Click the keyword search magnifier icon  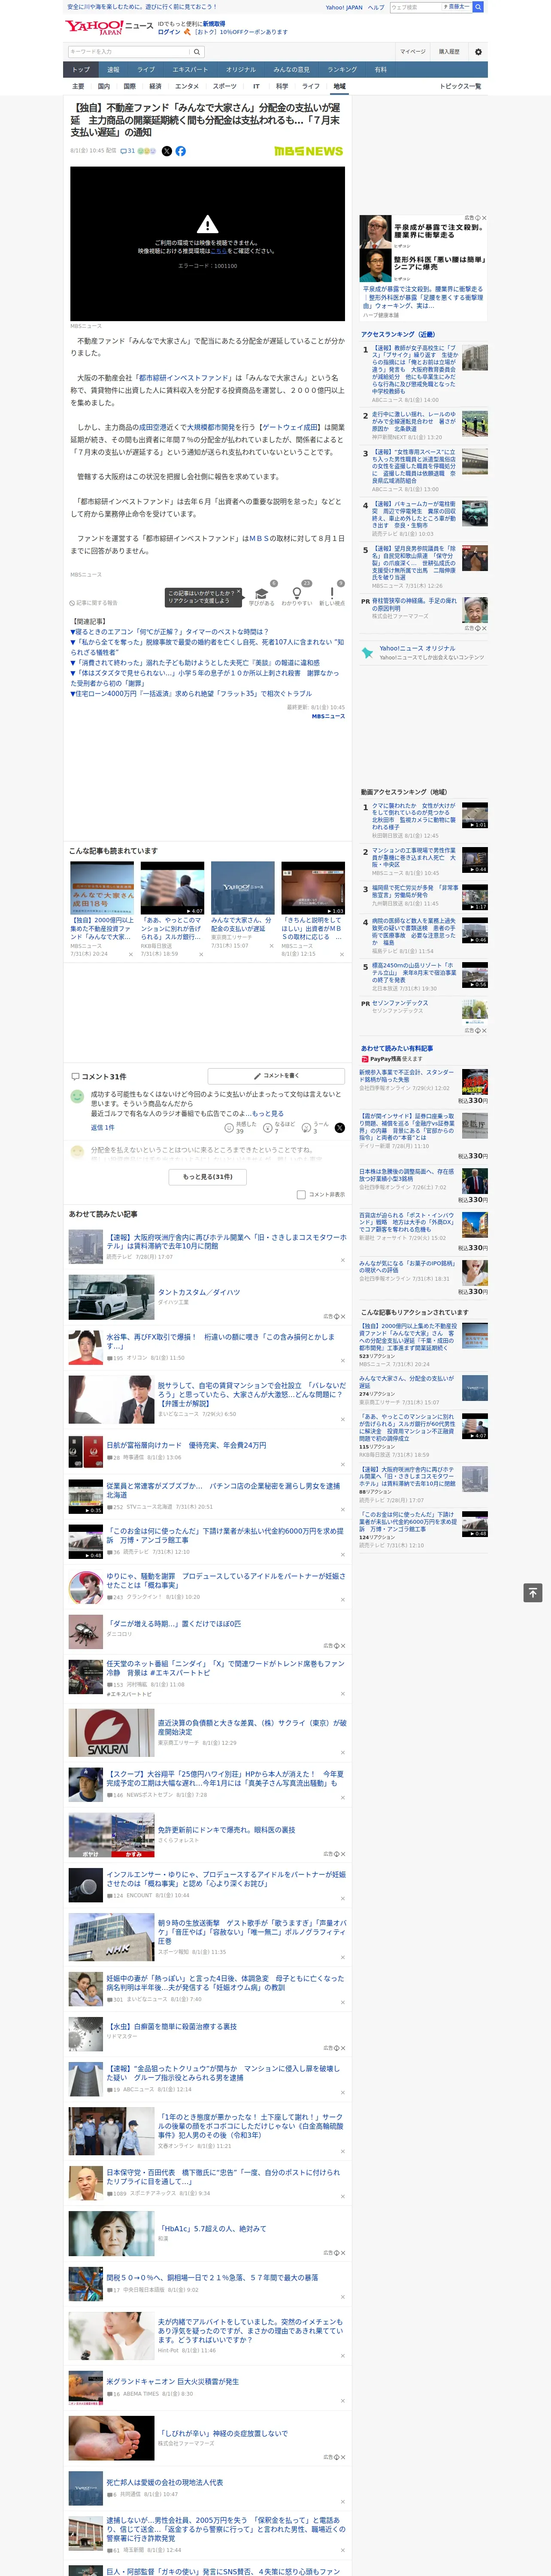coord(197,51)
